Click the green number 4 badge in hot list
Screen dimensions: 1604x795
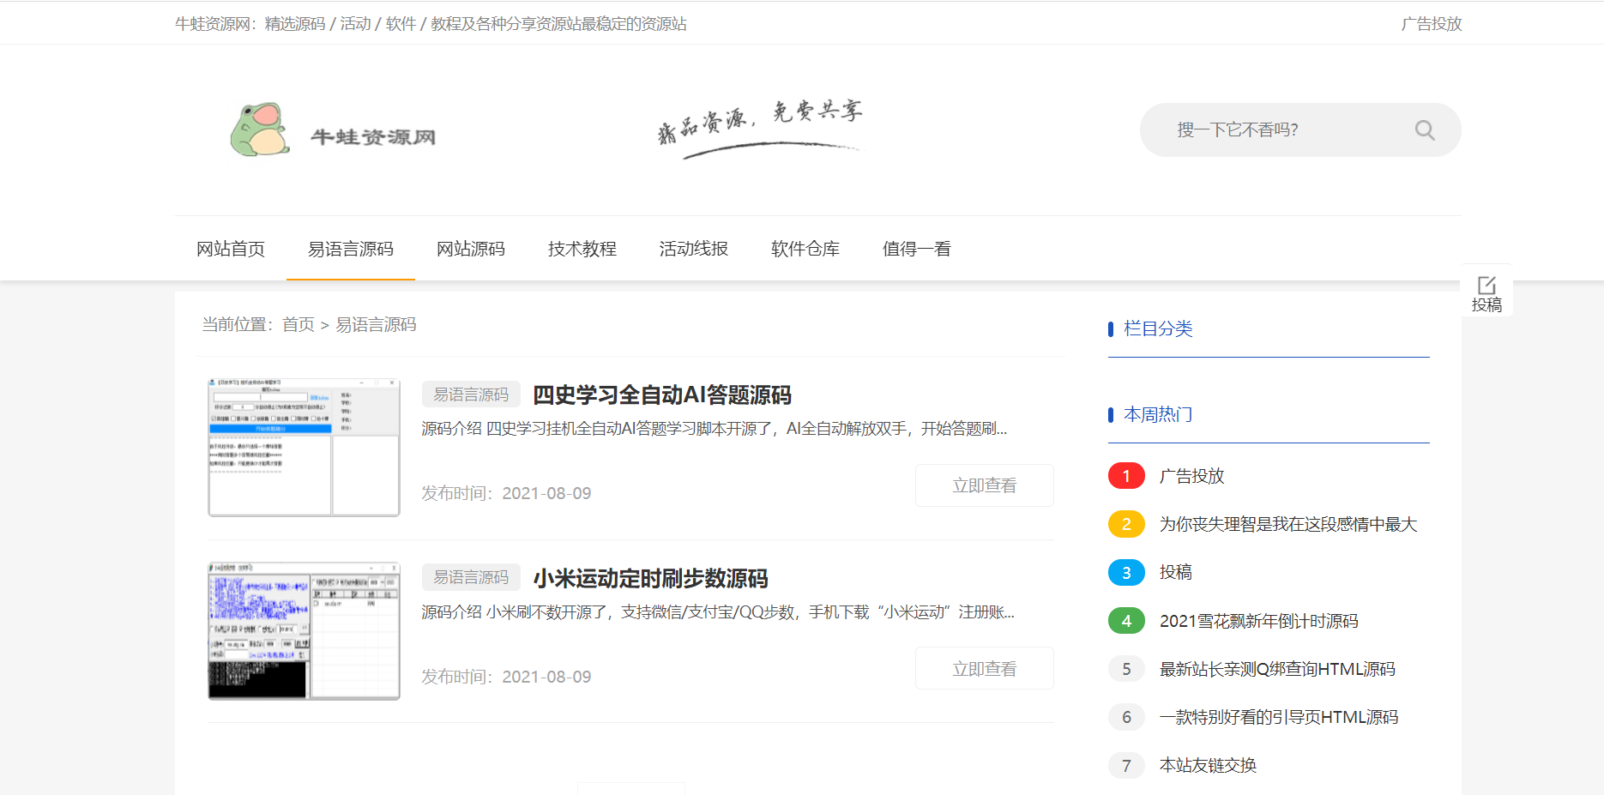(x=1126, y=620)
